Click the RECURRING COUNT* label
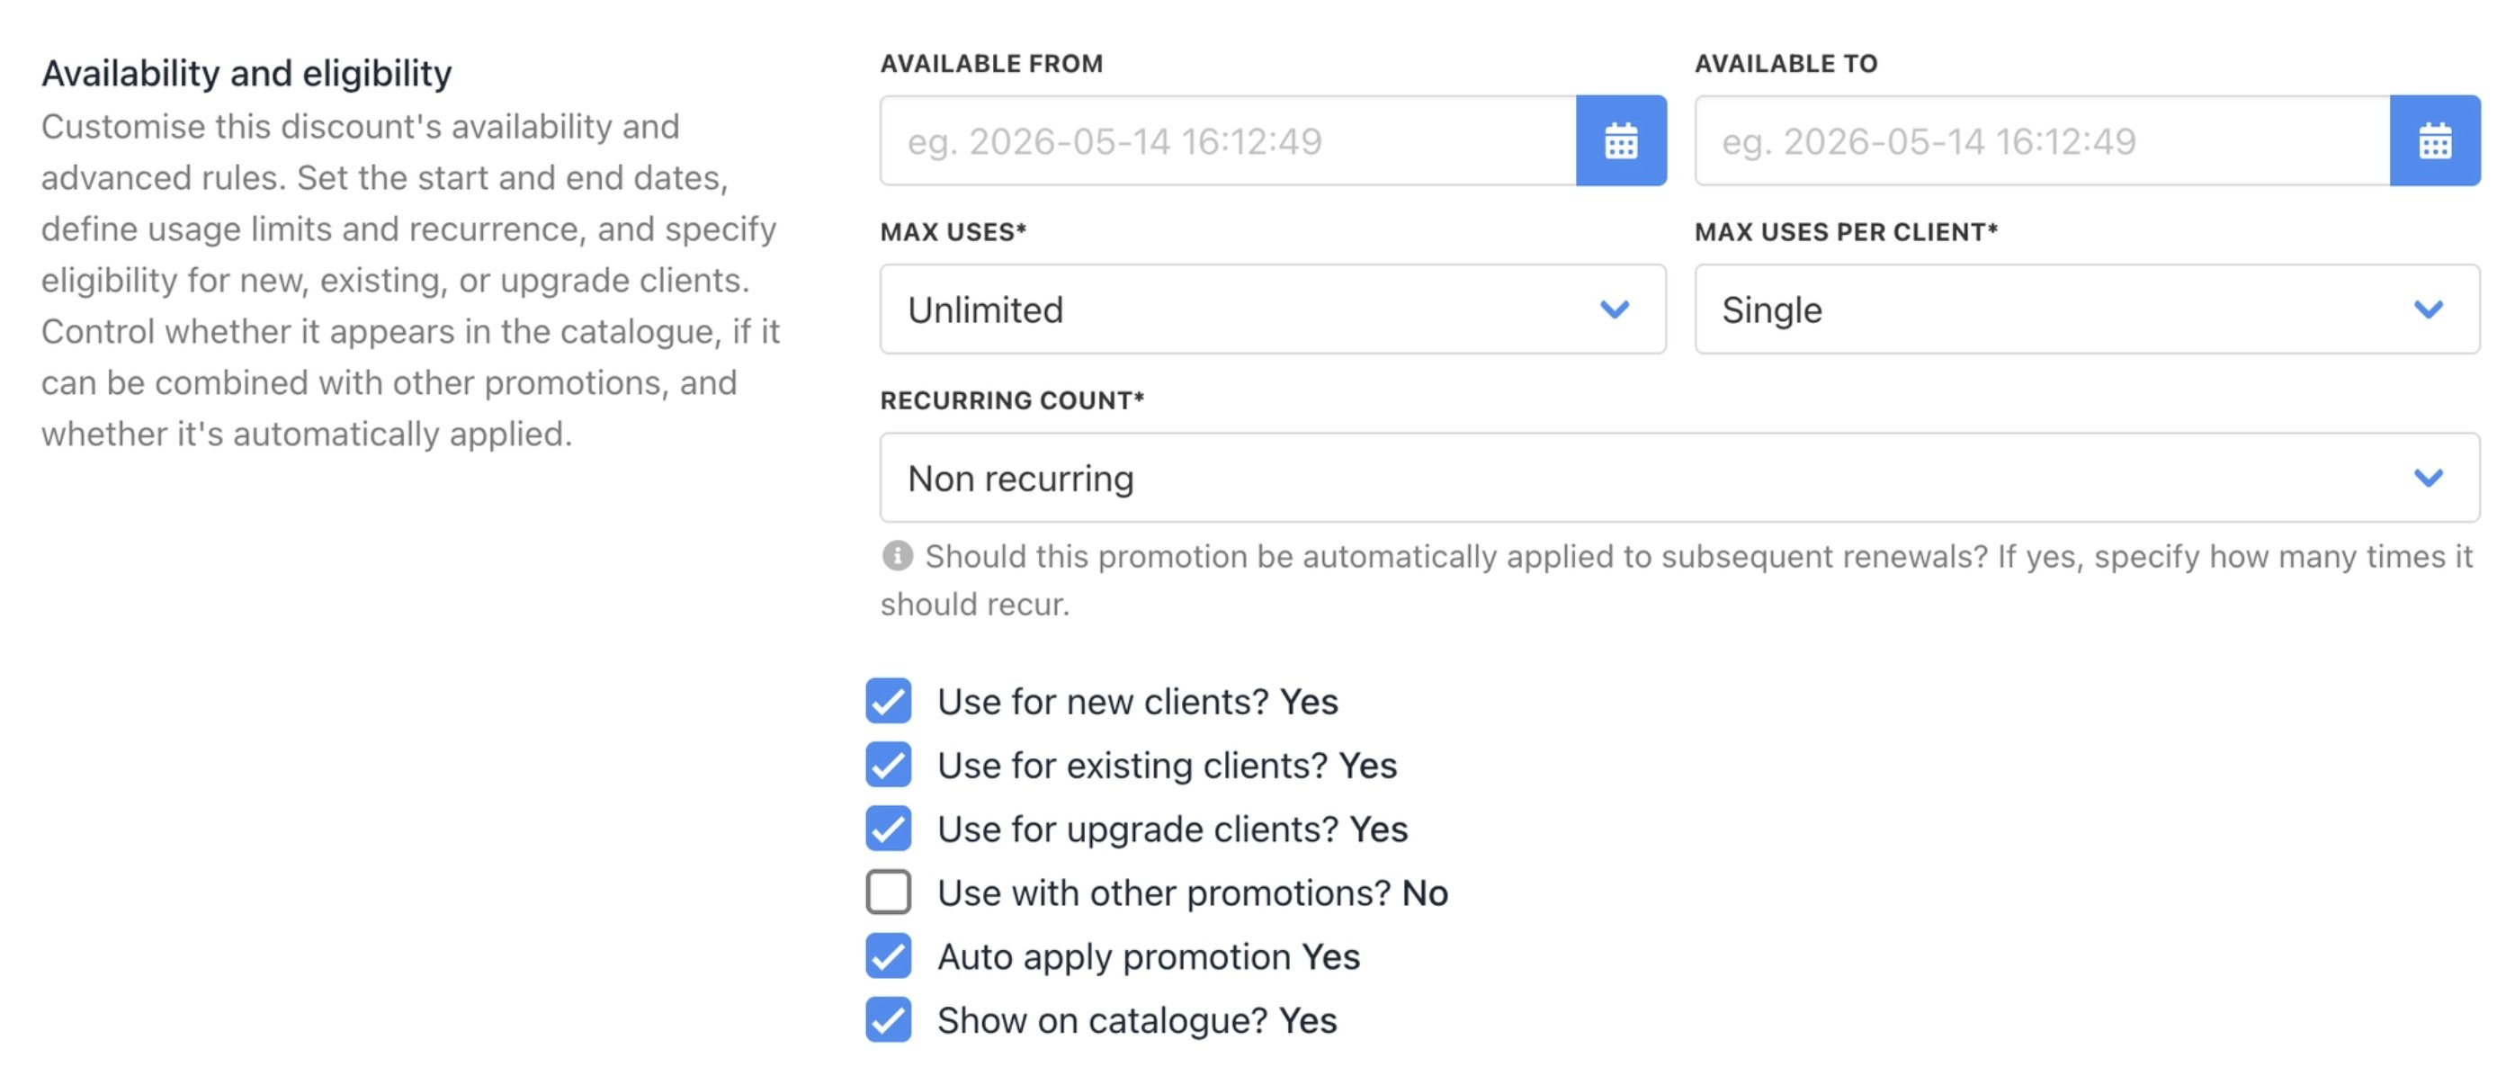This screenshot has width=2515, height=1067. coord(1013,400)
